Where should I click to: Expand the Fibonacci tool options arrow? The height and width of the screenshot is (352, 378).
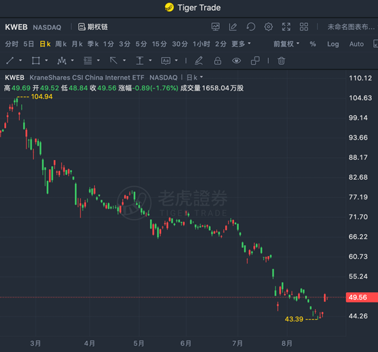(x=98, y=61)
